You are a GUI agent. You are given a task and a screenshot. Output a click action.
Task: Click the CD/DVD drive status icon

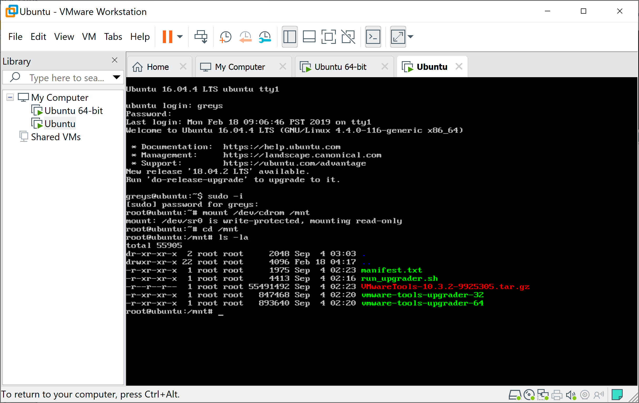click(x=529, y=395)
